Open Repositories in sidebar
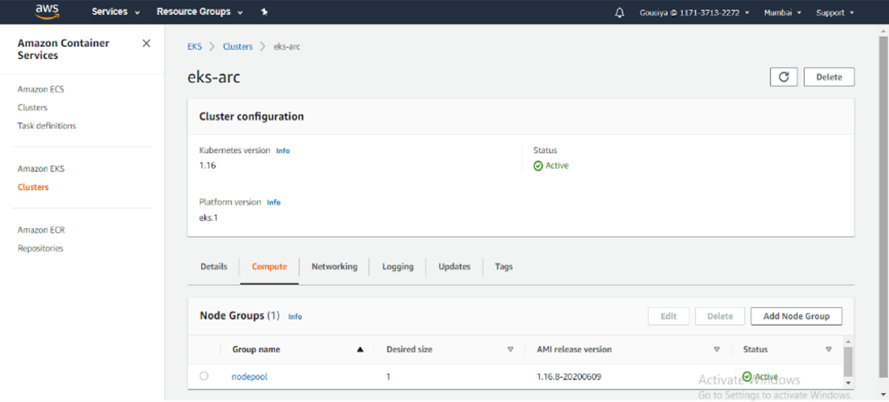 pos(40,248)
